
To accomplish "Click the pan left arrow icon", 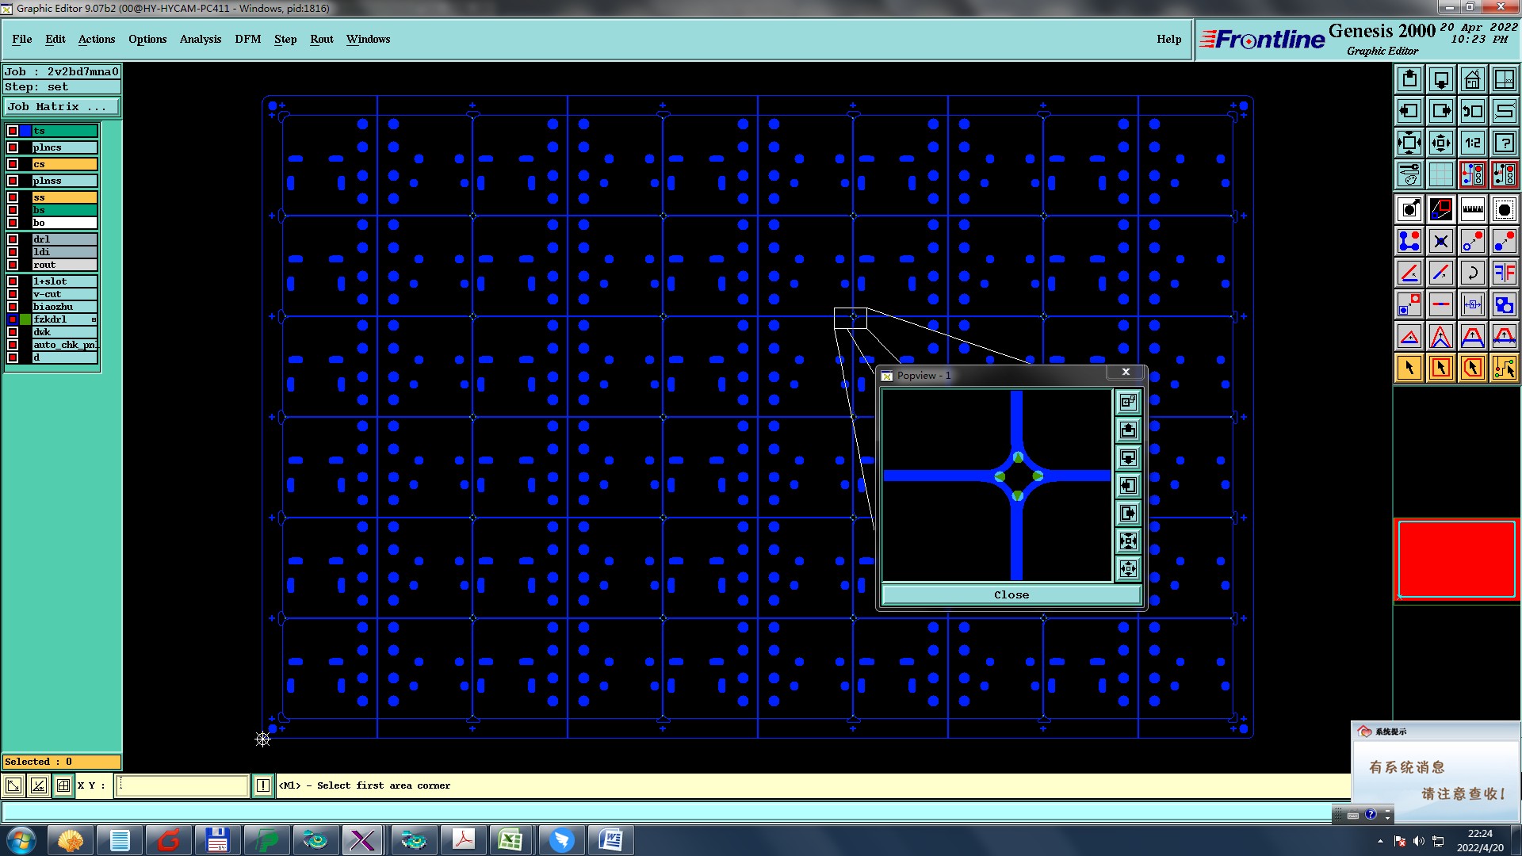I will 1409,111.
